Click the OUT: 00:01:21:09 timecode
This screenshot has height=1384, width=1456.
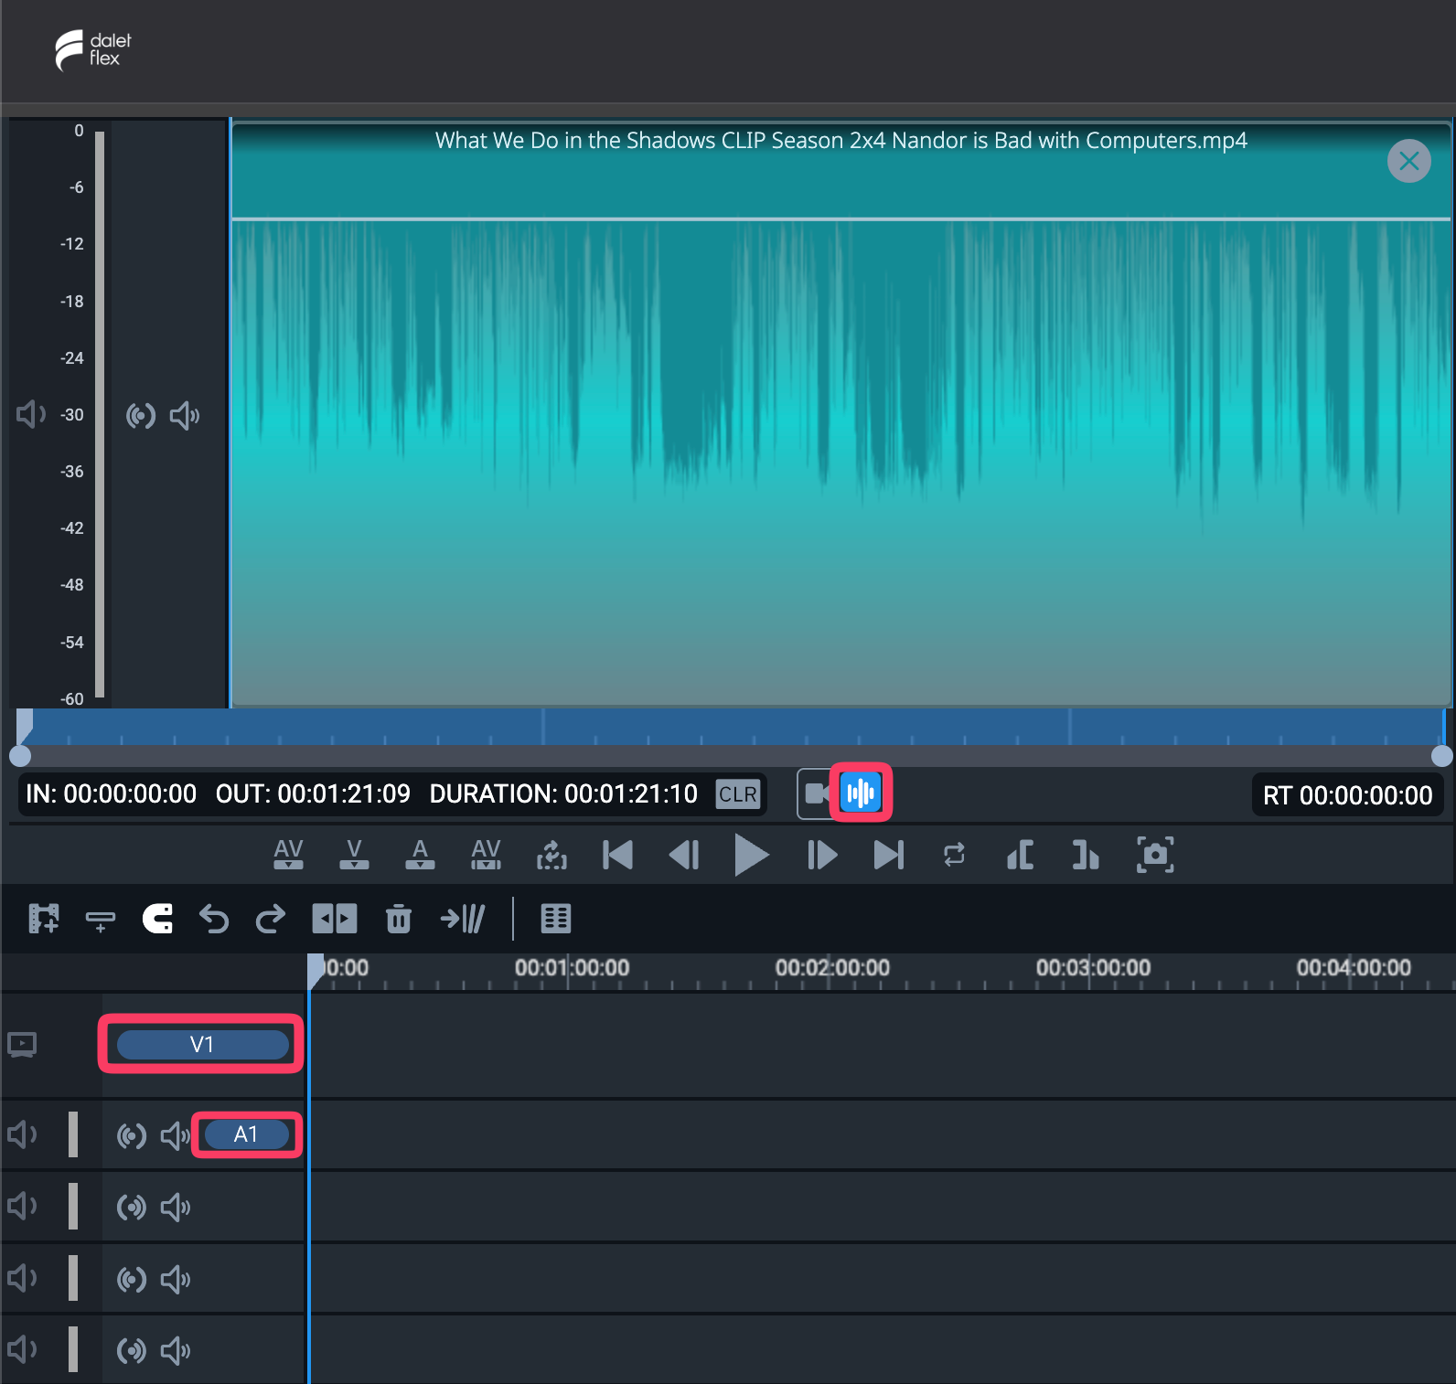coord(313,793)
